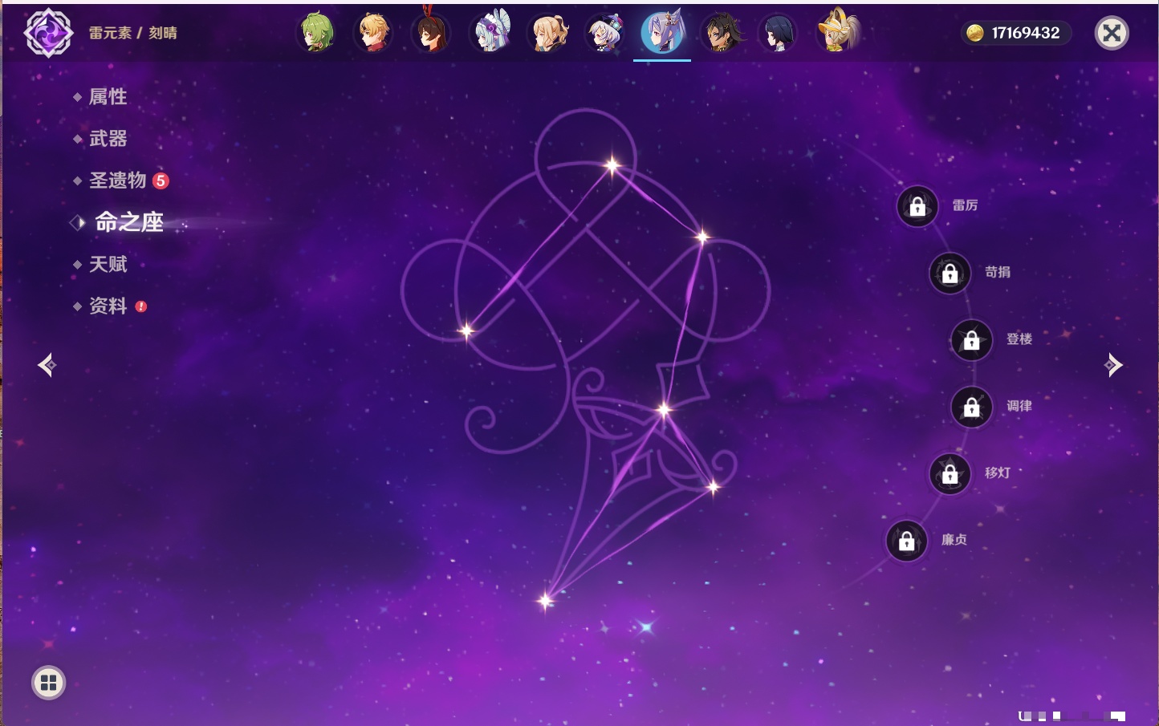The image size is (1159, 726).
Task: Open the 圣遗物 artifacts tab
Action: [x=117, y=180]
